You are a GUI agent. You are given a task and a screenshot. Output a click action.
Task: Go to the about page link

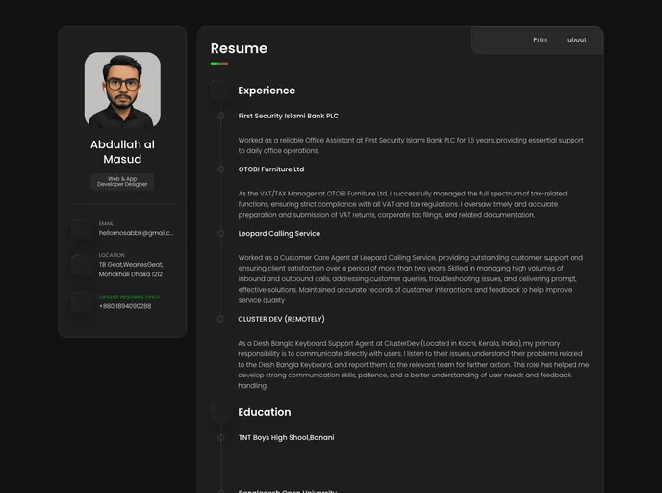point(576,40)
